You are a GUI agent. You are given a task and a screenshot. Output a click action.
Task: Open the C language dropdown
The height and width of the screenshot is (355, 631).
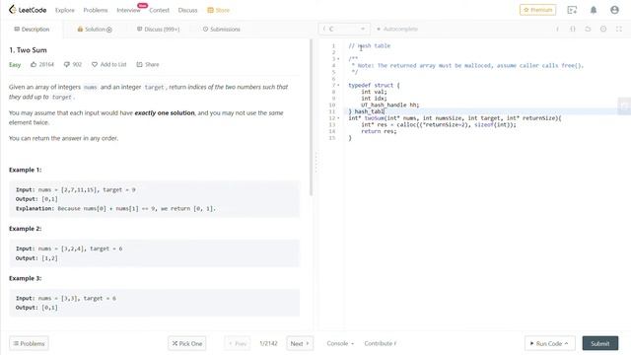(x=344, y=29)
